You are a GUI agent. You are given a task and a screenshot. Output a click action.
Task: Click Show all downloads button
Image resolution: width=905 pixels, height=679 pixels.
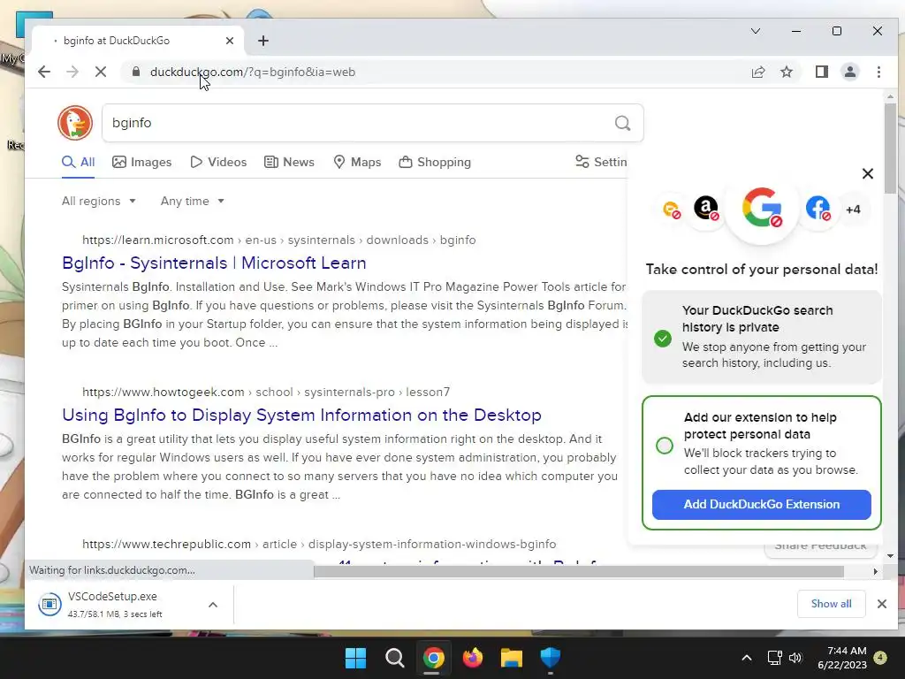click(831, 603)
